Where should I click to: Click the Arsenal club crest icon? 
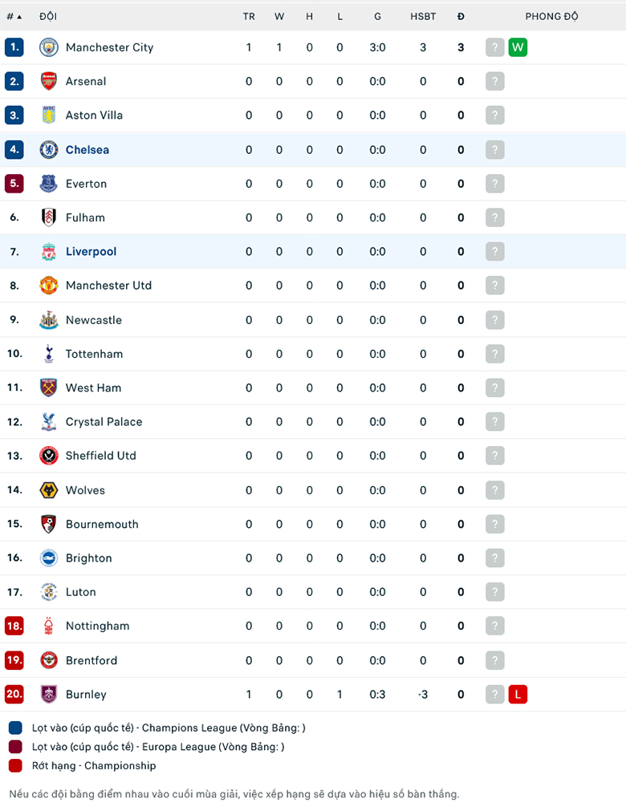point(49,81)
